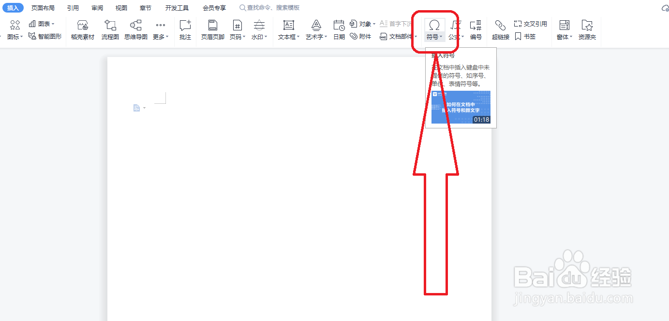Expand the 文本框 dropdown arrow
Image resolution: width=669 pixels, height=321 pixels.
tap(298, 37)
